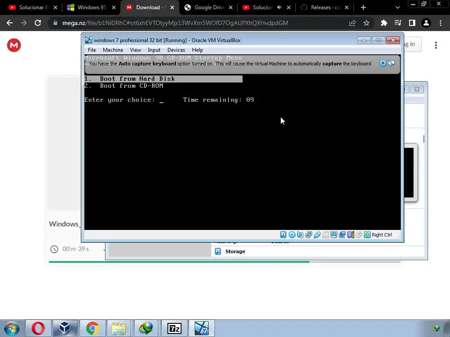Reload the MEGA page
The image size is (450, 337).
[38, 23]
